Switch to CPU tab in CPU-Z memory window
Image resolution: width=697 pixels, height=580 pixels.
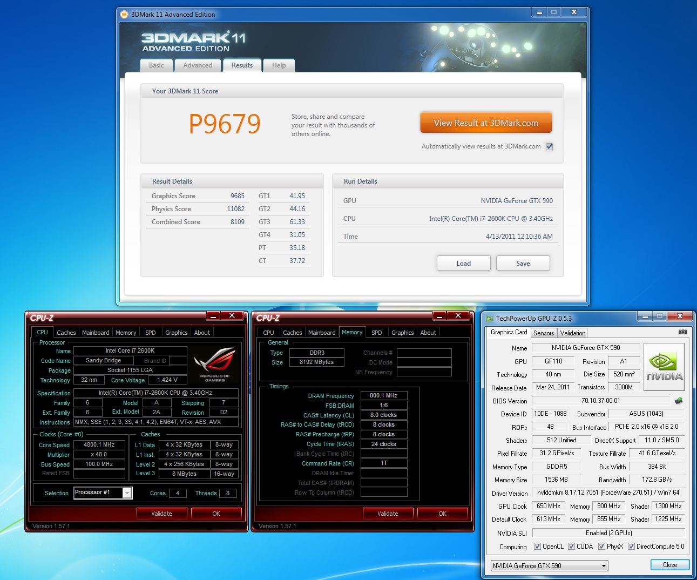tap(268, 333)
